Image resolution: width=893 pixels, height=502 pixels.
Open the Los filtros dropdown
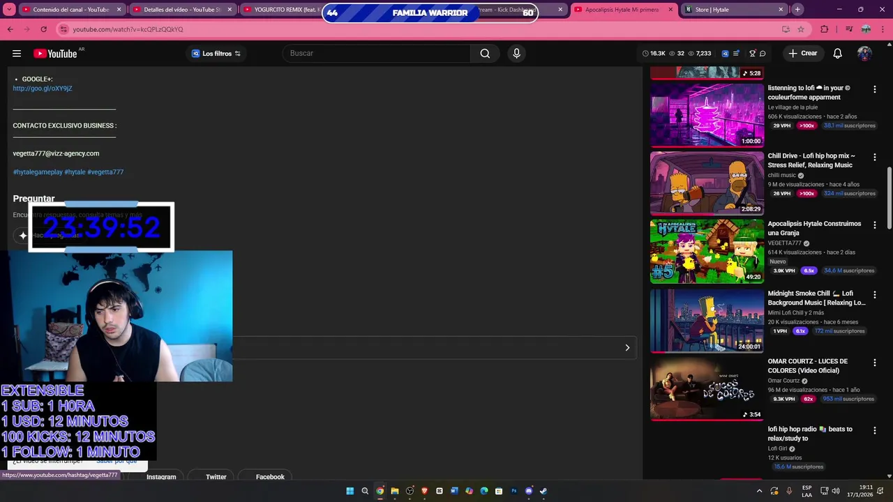216,54
